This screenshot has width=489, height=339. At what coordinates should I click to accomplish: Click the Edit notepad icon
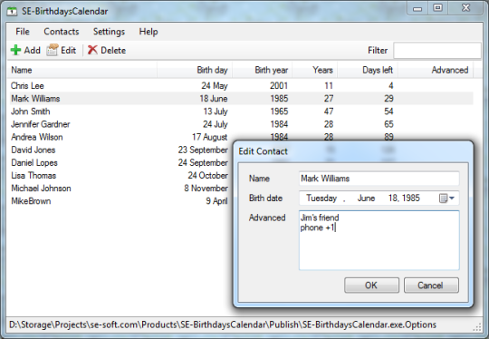(53, 50)
